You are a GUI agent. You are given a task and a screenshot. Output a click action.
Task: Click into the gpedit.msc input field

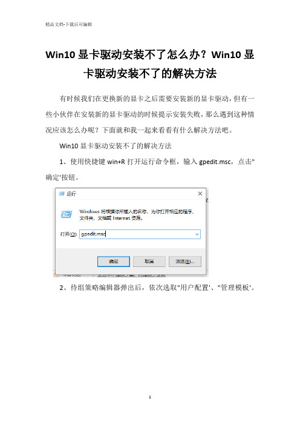pyautogui.click(x=140, y=234)
